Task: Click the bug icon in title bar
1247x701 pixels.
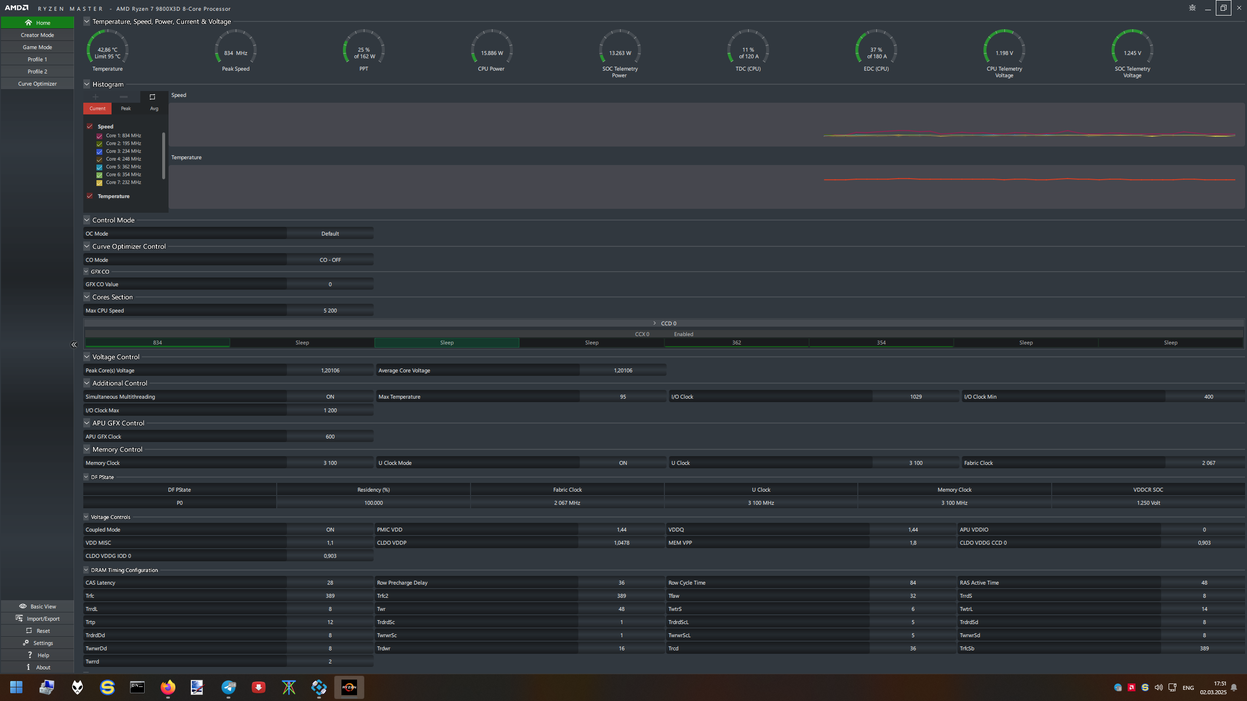Action: (x=1192, y=8)
